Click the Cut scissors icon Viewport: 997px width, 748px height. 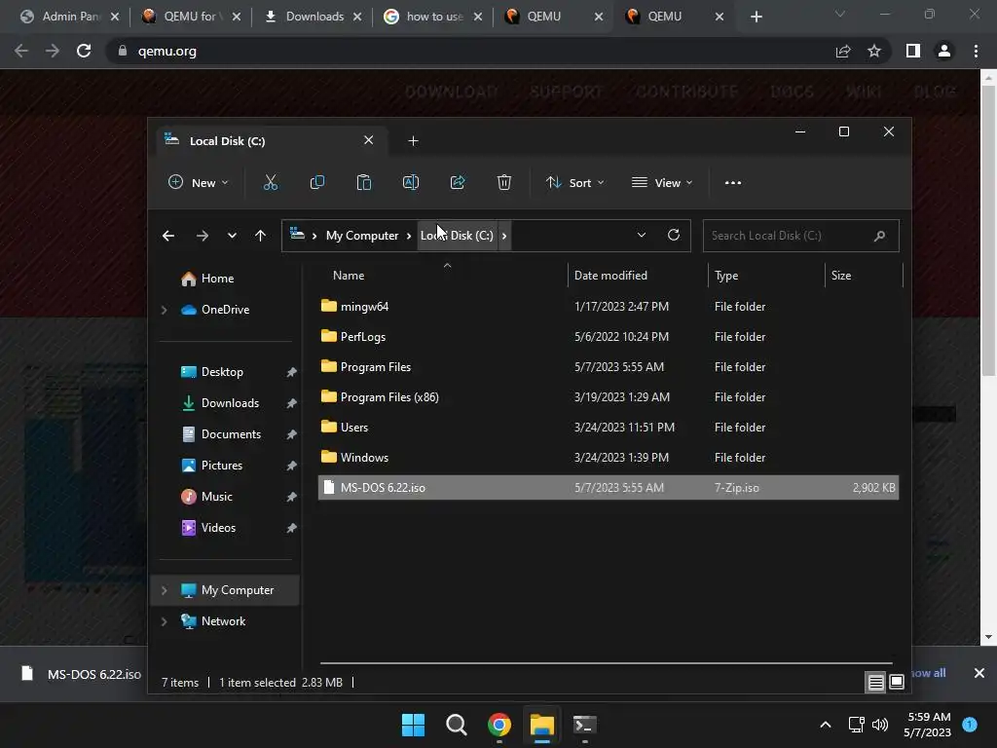click(x=271, y=182)
